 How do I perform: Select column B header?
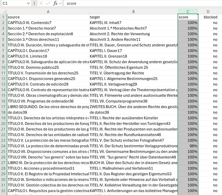[133, 12]
